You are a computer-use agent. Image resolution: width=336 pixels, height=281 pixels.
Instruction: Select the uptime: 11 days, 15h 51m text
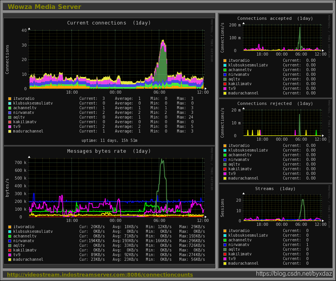pos(109,141)
